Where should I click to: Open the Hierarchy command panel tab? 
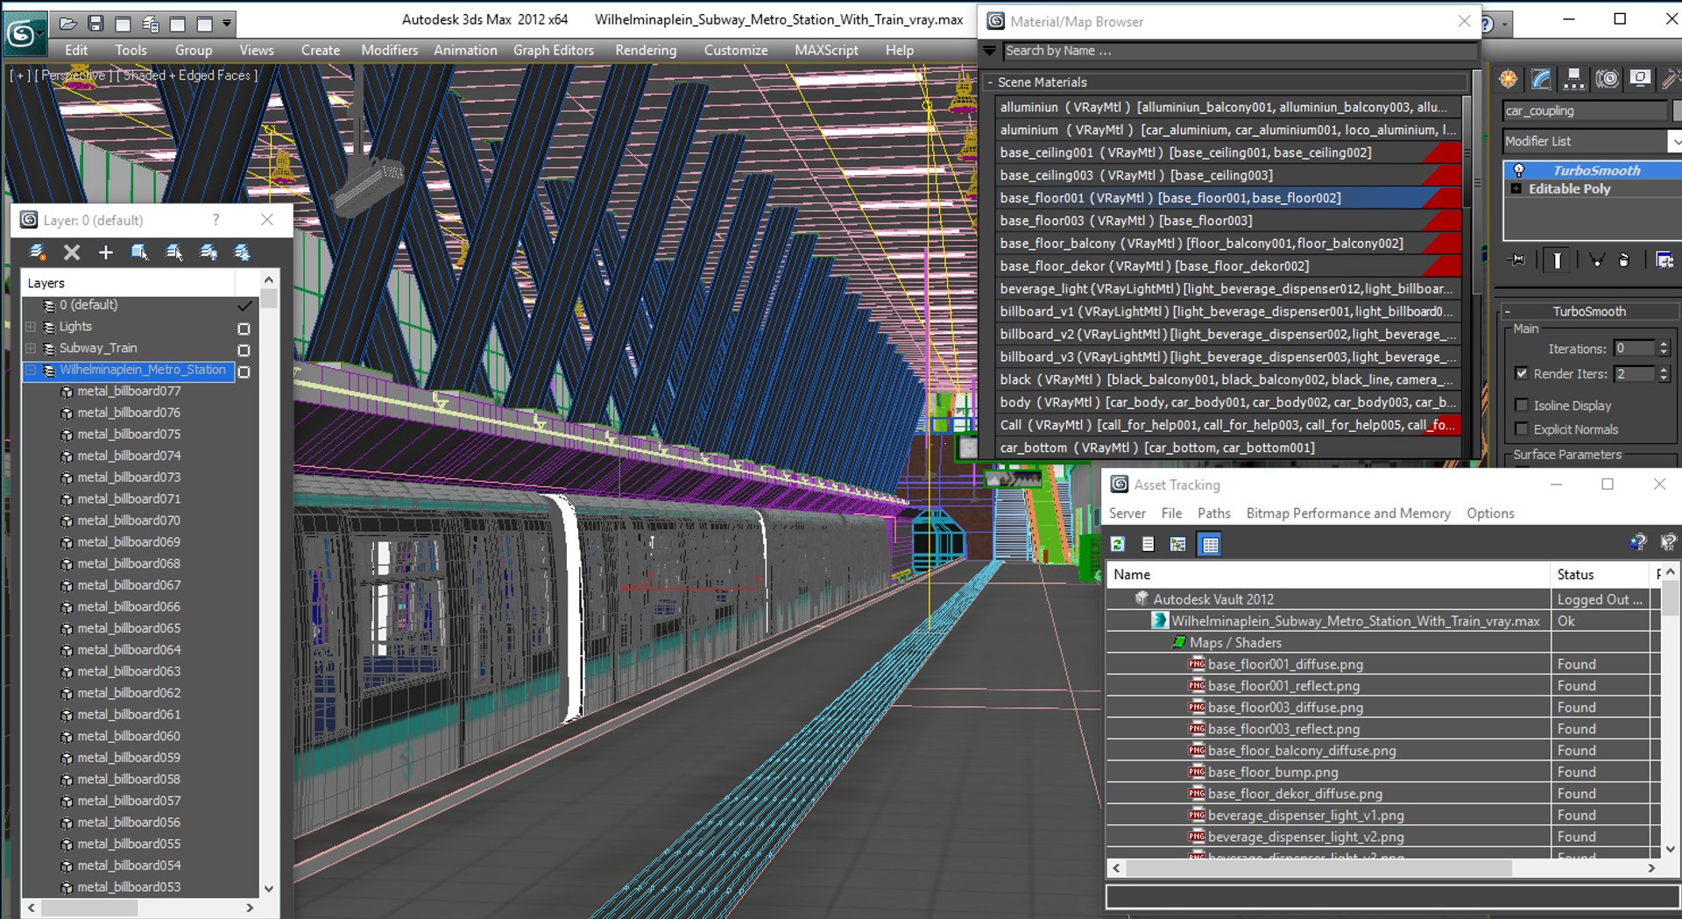coord(1574,80)
